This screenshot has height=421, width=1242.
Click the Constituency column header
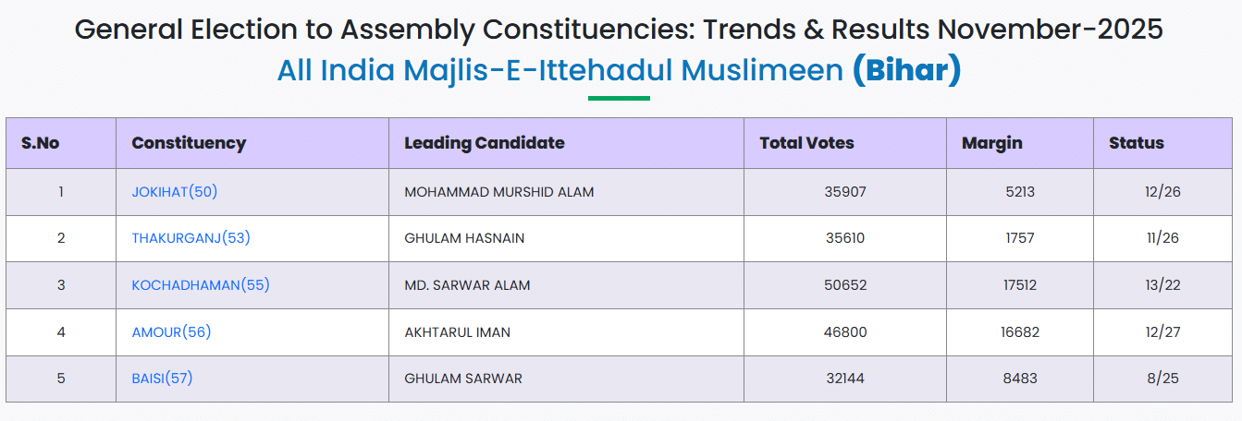tap(189, 143)
